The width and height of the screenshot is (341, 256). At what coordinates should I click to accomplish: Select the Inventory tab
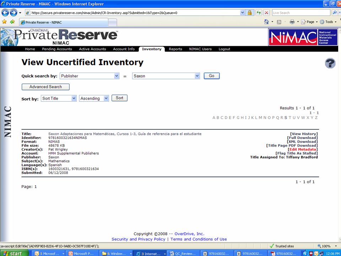tap(152, 49)
